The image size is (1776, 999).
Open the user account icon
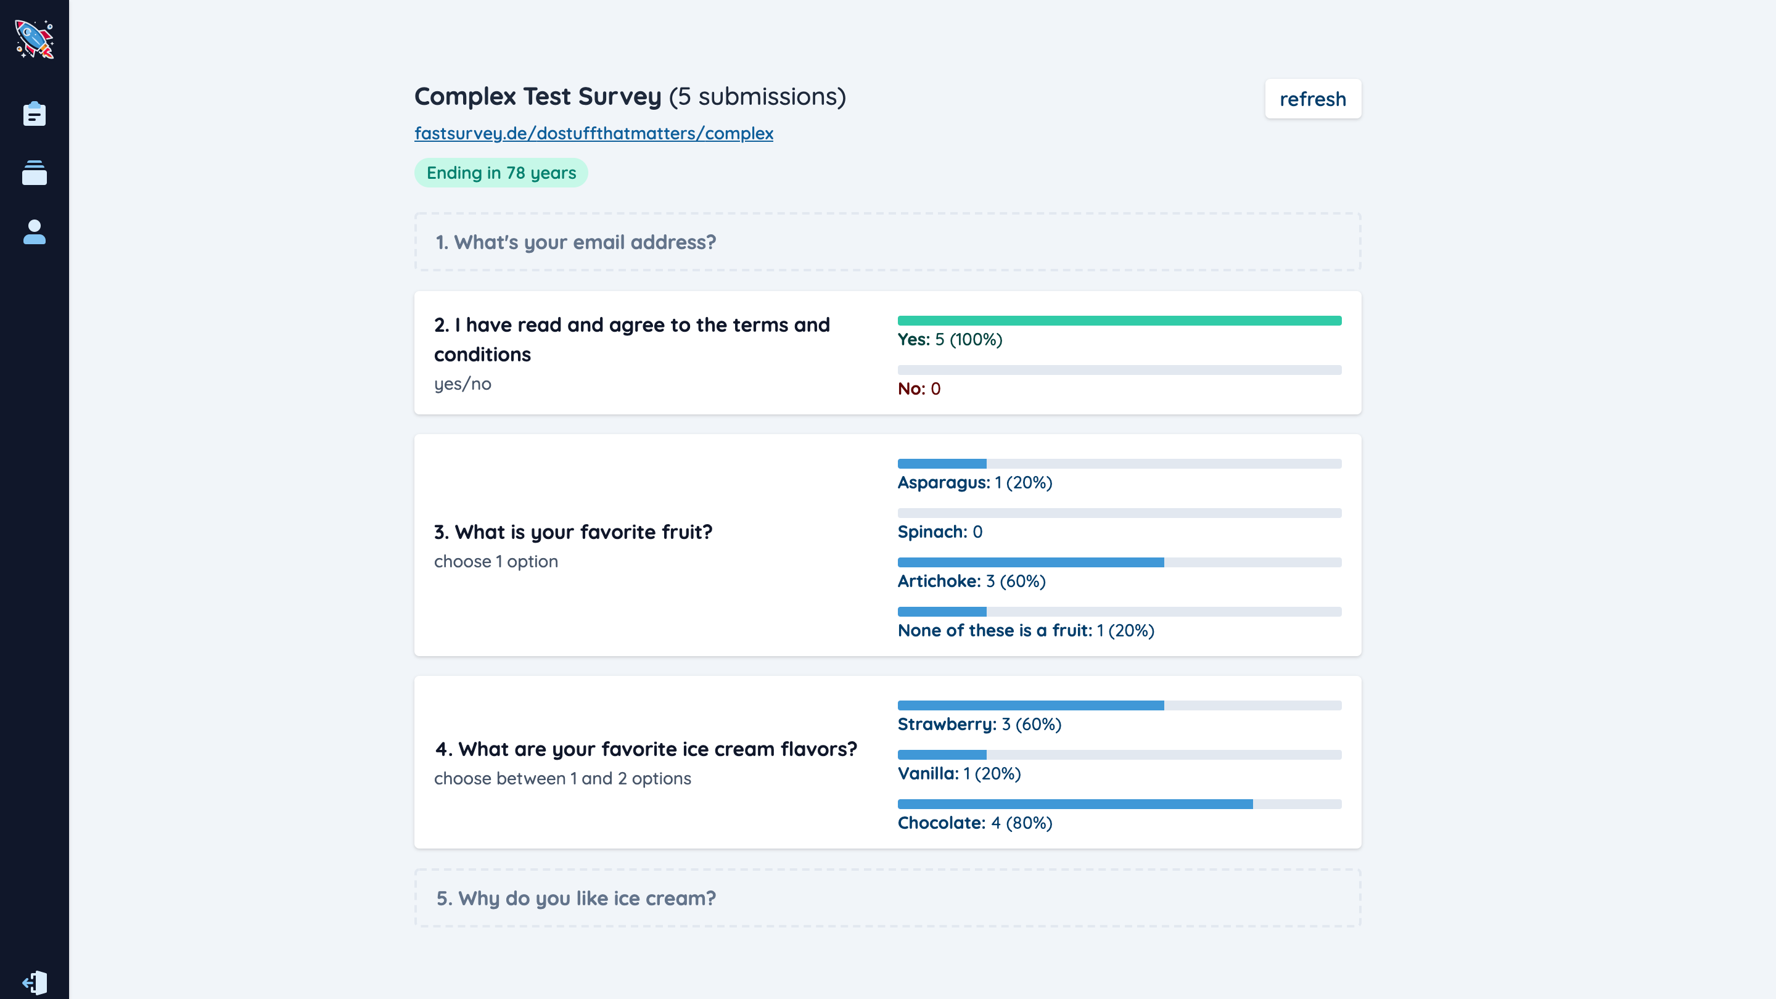click(35, 232)
